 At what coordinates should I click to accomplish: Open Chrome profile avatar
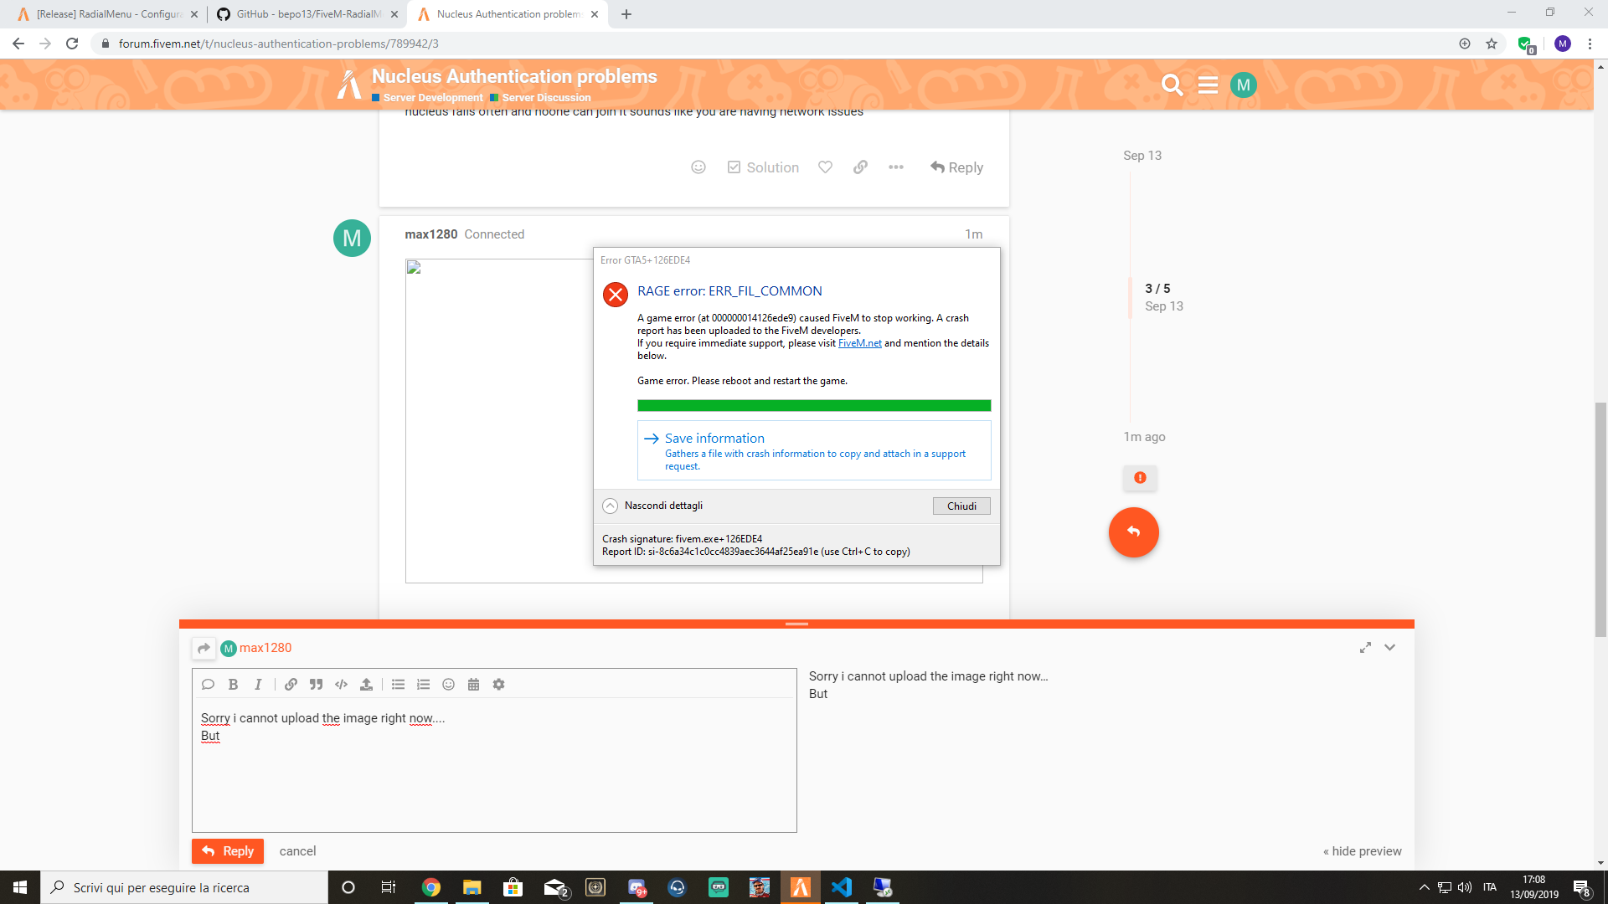(x=1563, y=44)
